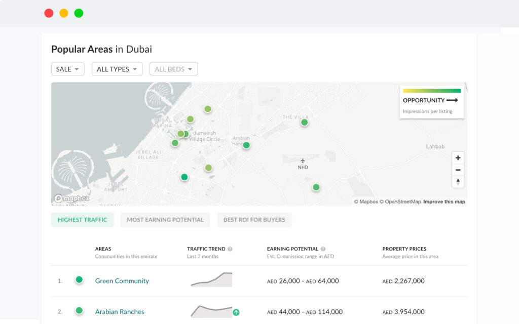Screen dimensions: 519x324
Task: Open the SALE dropdown
Action: click(67, 69)
